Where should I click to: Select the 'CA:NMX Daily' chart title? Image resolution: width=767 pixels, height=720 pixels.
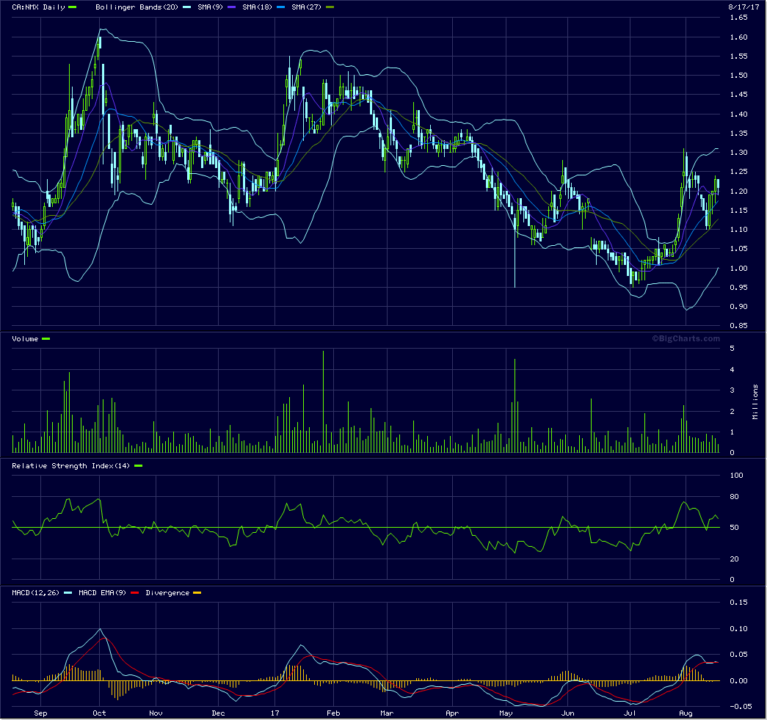pyautogui.click(x=38, y=7)
